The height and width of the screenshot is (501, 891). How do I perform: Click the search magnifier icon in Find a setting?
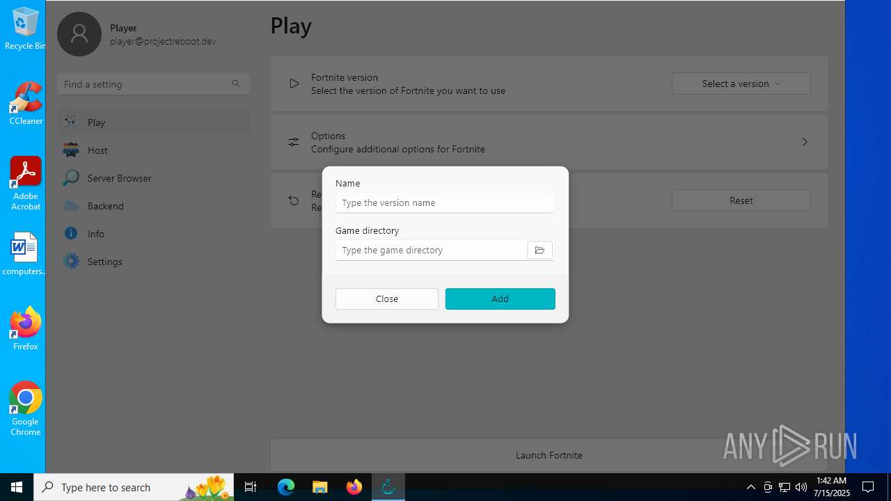tap(236, 83)
